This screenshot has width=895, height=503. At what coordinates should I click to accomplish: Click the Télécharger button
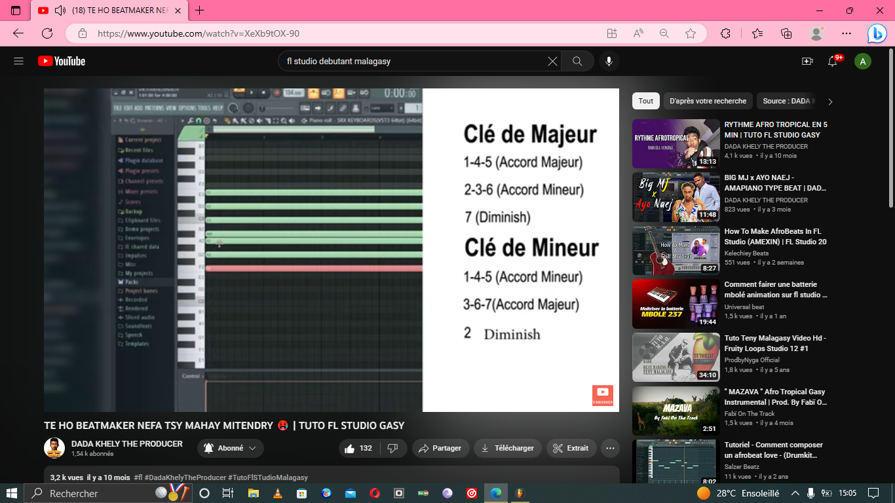point(507,448)
